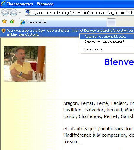
Task: Click the Internet Explorer icon in title bar
Action: click(x=3, y=4)
